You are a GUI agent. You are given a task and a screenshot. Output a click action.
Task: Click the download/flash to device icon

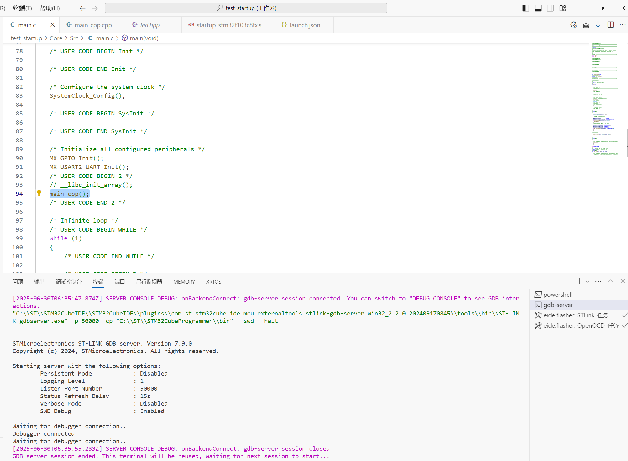(x=598, y=25)
